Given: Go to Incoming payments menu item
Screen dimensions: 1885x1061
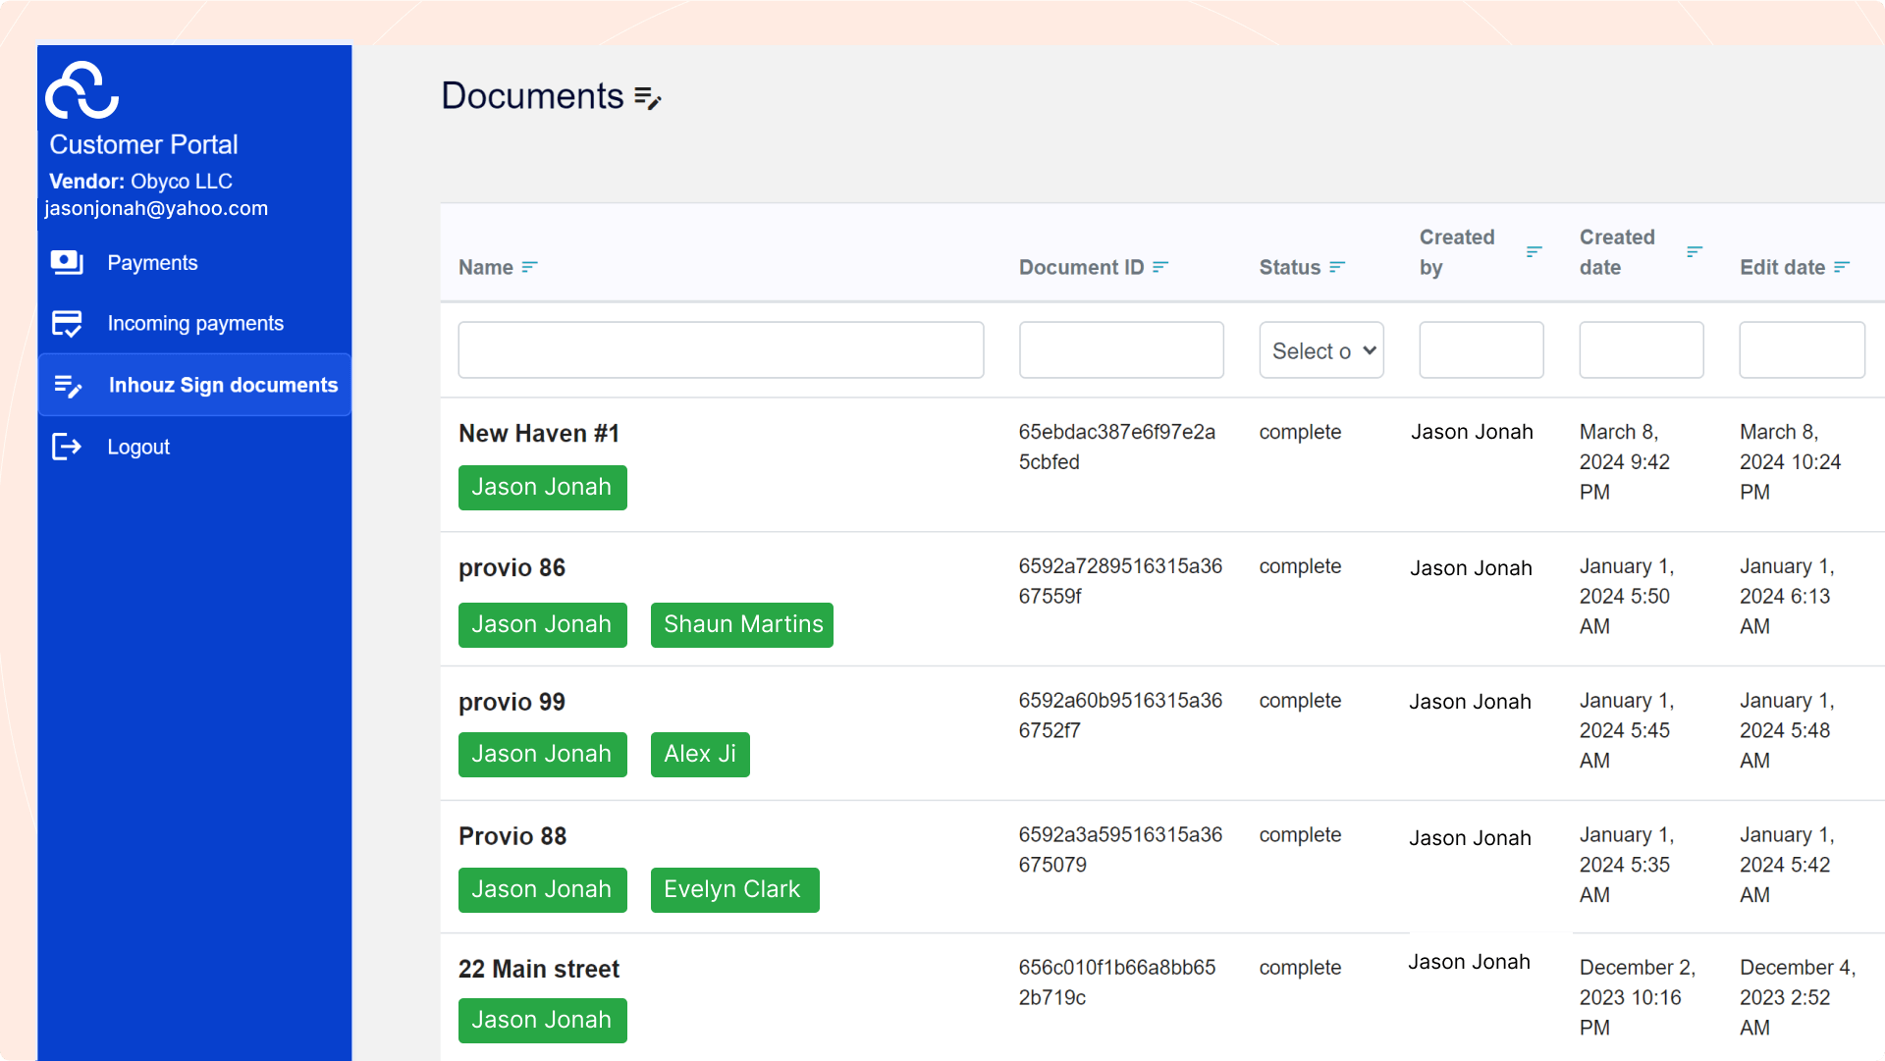Looking at the screenshot, I should pos(195,323).
